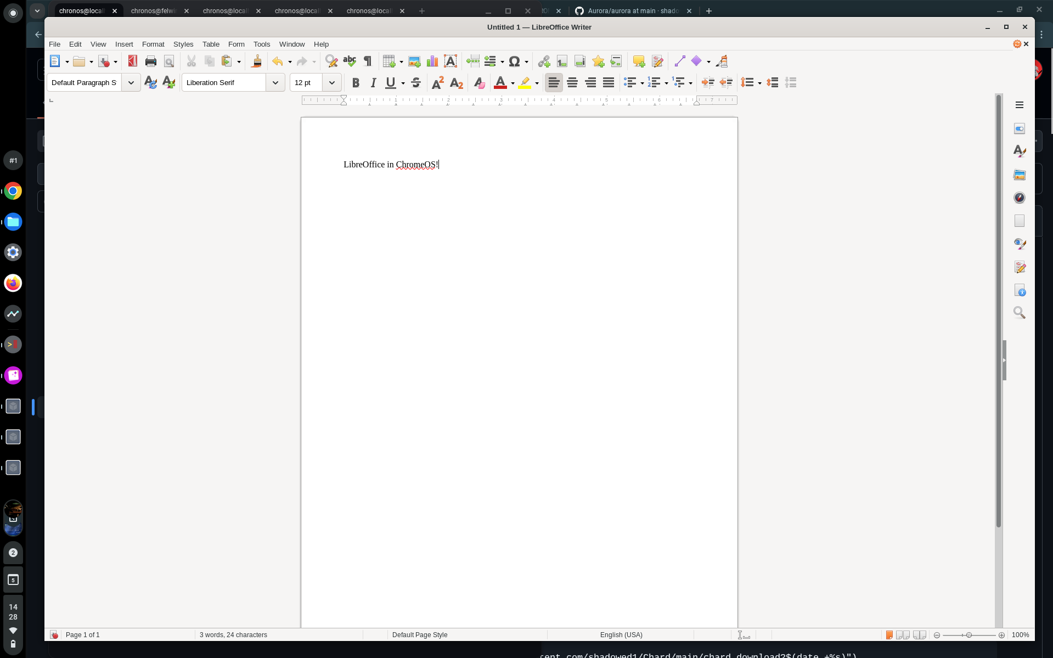
Task: Click Default Page Style in status bar
Action: (420, 635)
